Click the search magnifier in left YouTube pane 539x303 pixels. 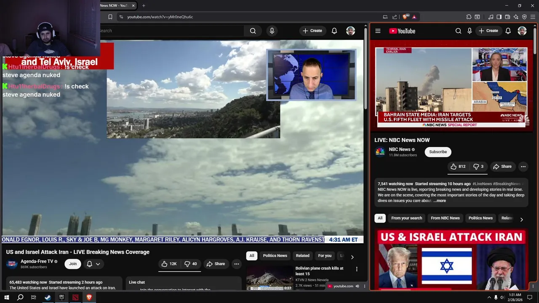[253, 31]
